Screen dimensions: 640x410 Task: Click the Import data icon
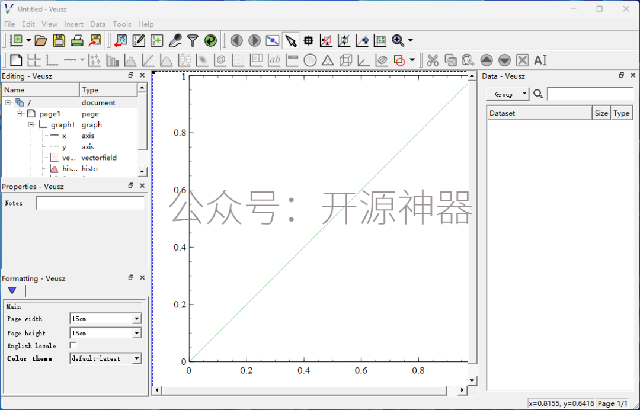click(x=121, y=40)
